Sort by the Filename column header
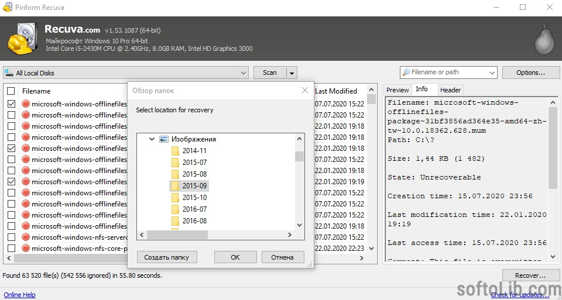This screenshot has height=300, width=562. point(36,91)
